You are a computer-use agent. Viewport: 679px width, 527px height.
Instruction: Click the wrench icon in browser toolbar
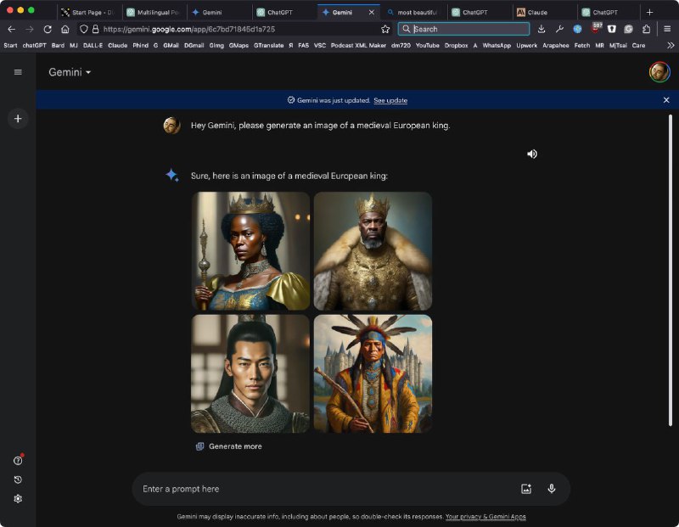pyautogui.click(x=559, y=29)
